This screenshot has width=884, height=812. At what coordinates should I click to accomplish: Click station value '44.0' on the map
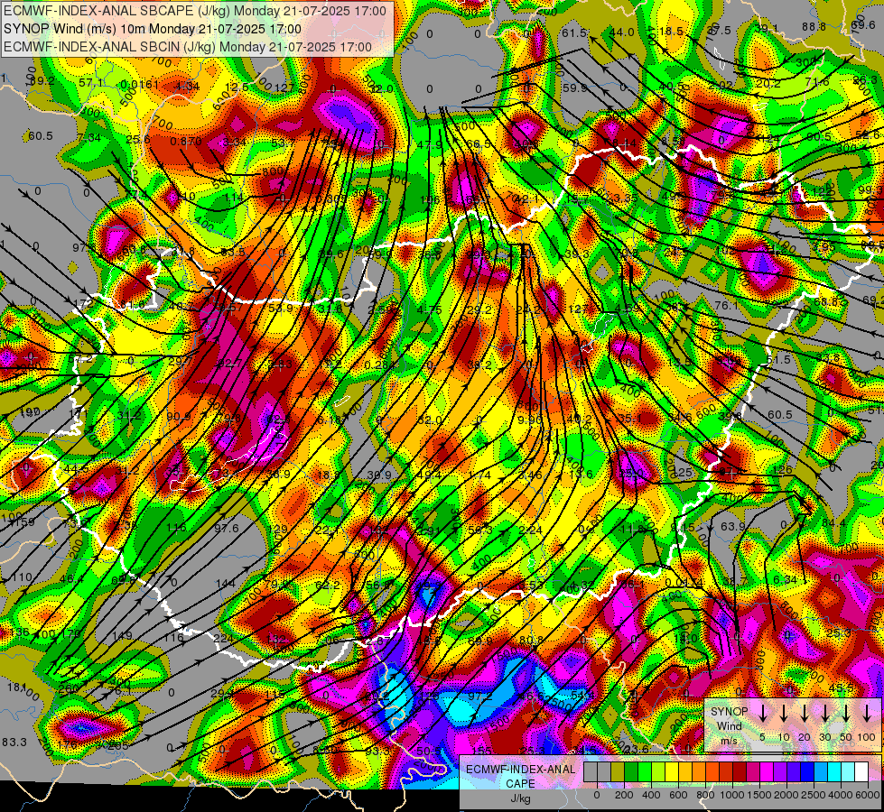622,32
